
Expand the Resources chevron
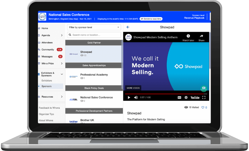62,97
